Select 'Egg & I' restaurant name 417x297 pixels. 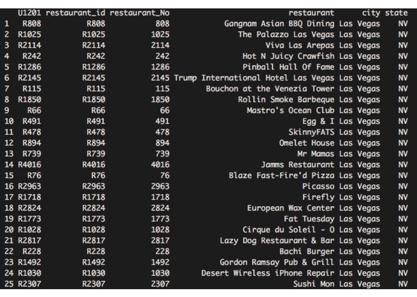click(318, 121)
